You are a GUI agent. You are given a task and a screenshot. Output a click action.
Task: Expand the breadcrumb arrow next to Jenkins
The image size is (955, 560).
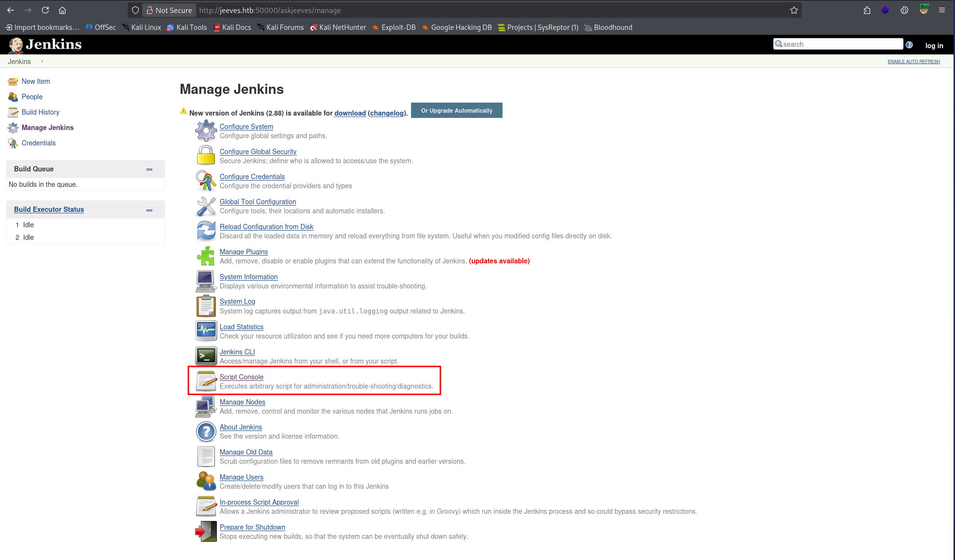click(42, 61)
